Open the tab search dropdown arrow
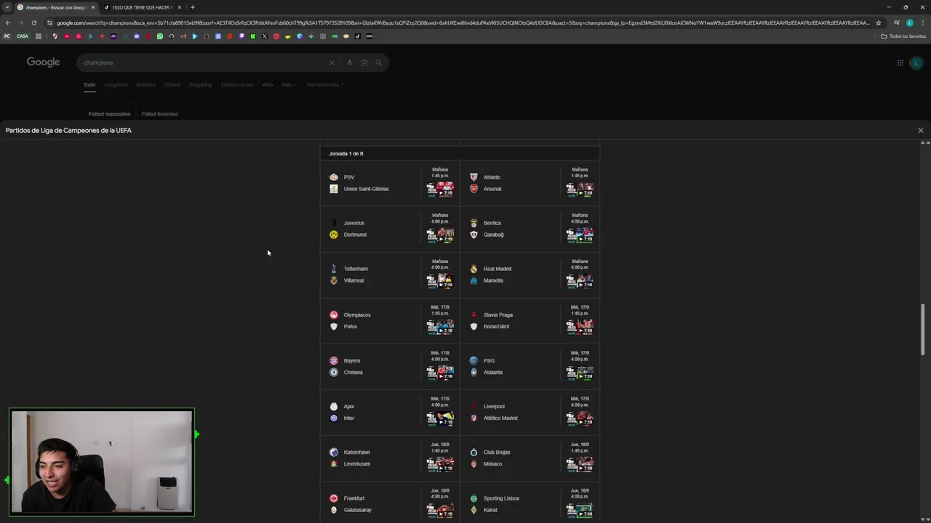 coord(7,7)
